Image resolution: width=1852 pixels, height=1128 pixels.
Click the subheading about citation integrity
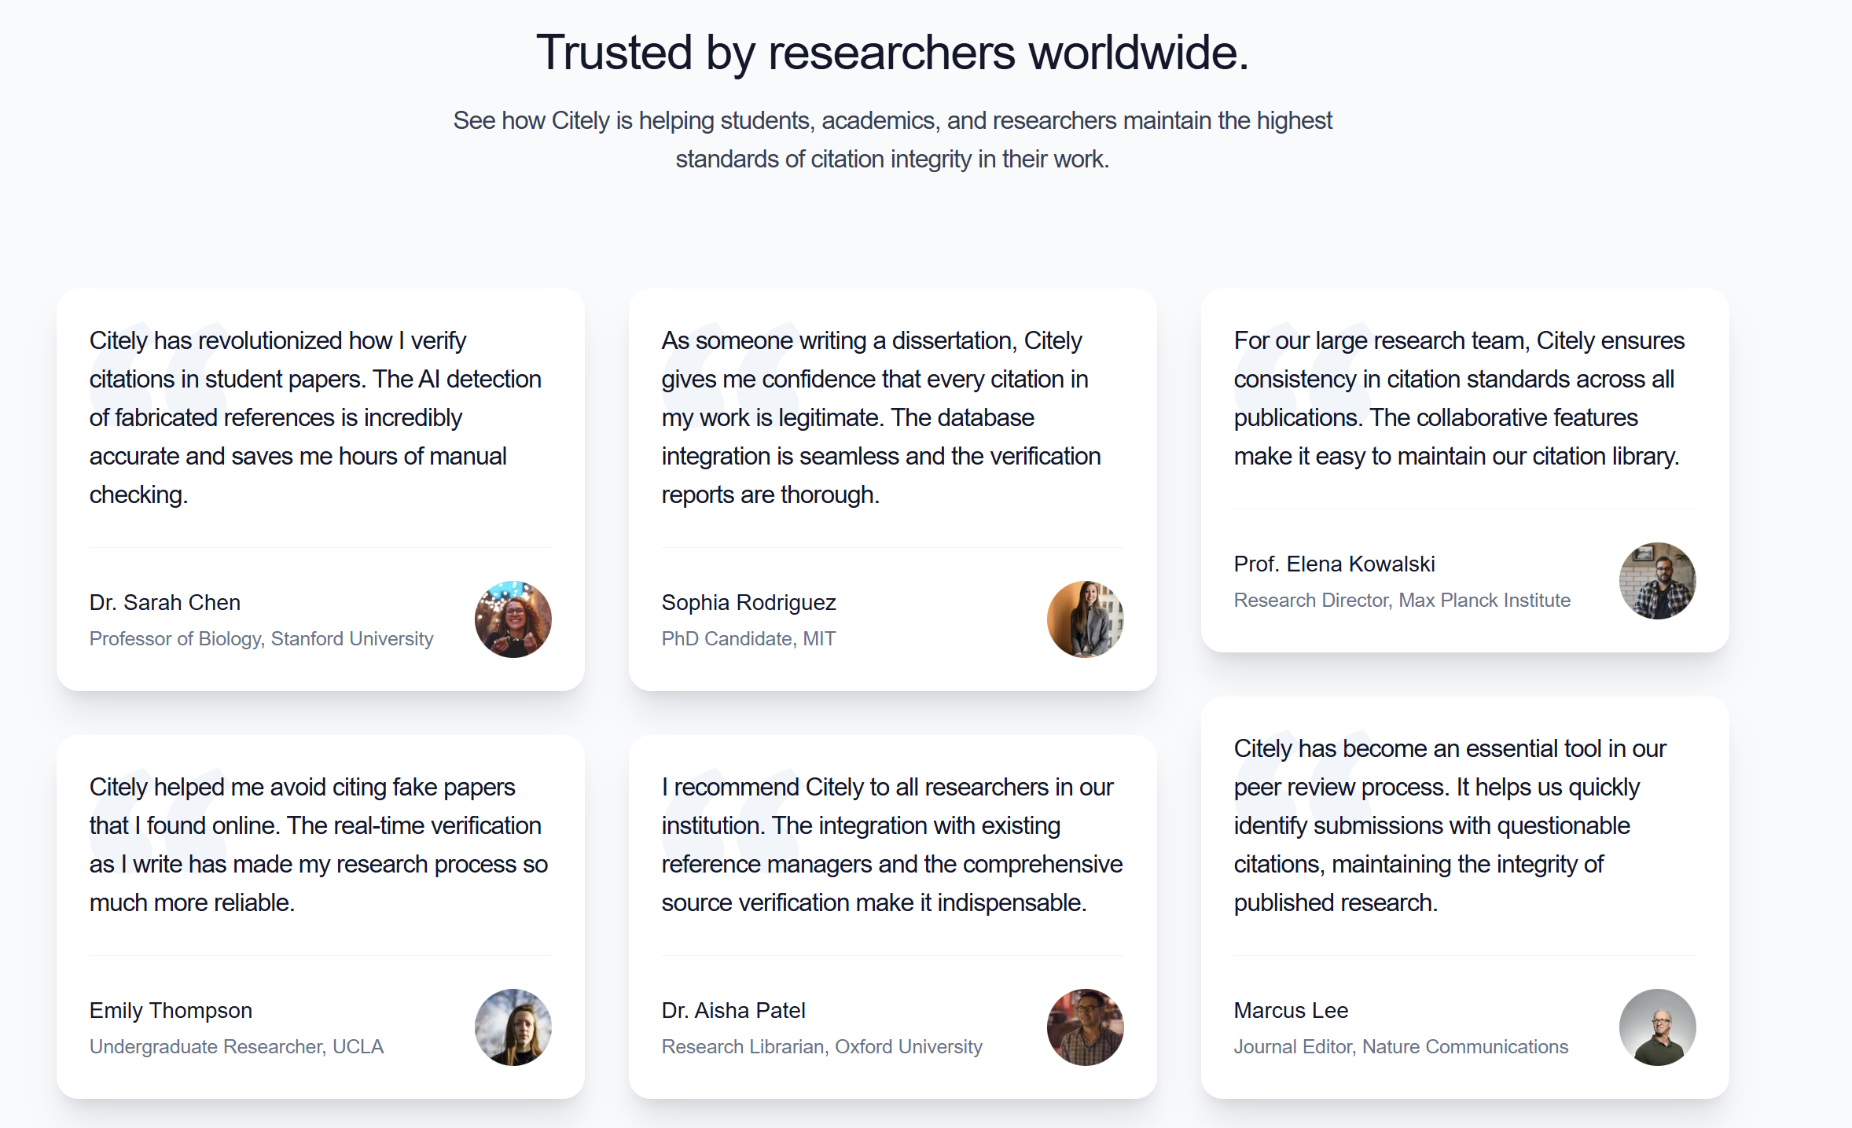pyautogui.click(x=892, y=140)
